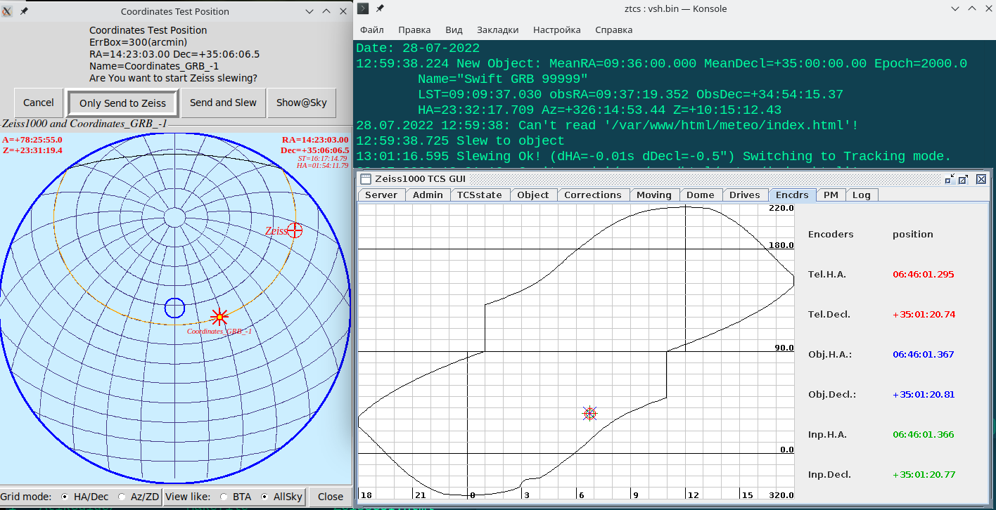Click the terminal icon in Konsole titlebar
The width and height of the screenshot is (996, 510).
pyautogui.click(x=363, y=8)
